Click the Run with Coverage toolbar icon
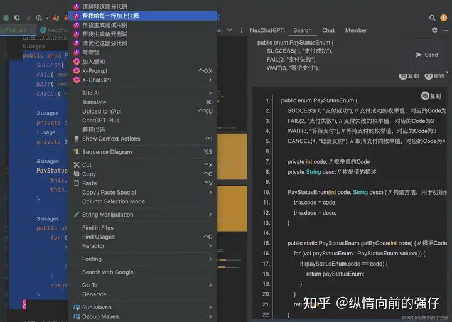Screen dimensions: 452x322 click(18, 18)
